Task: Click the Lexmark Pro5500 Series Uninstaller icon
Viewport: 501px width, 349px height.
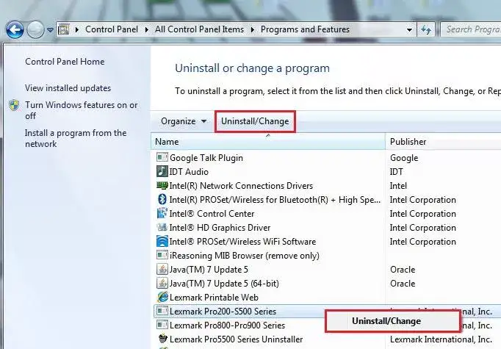Action: (x=162, y=339)
